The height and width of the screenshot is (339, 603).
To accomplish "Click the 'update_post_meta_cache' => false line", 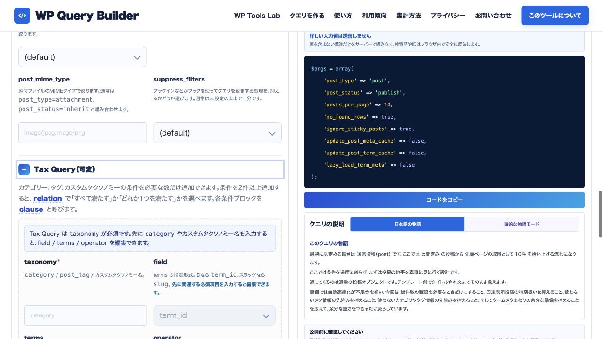I will (x=375, y=141).
